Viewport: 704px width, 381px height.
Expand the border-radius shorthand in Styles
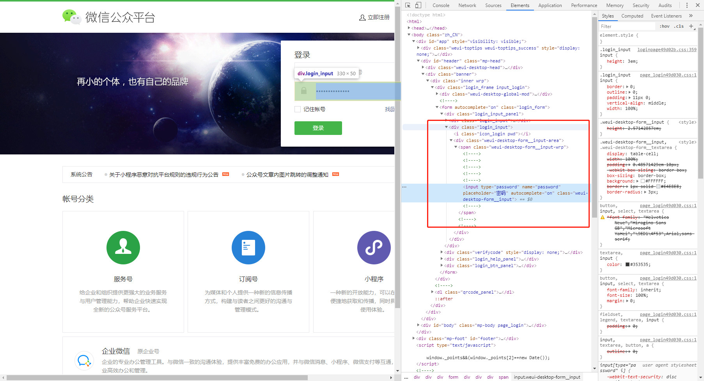[x=645, y=192]
